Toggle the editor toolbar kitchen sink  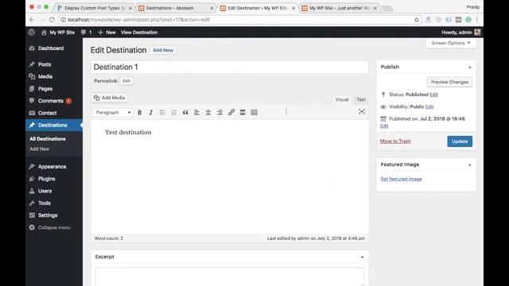(x=254, y=112)
